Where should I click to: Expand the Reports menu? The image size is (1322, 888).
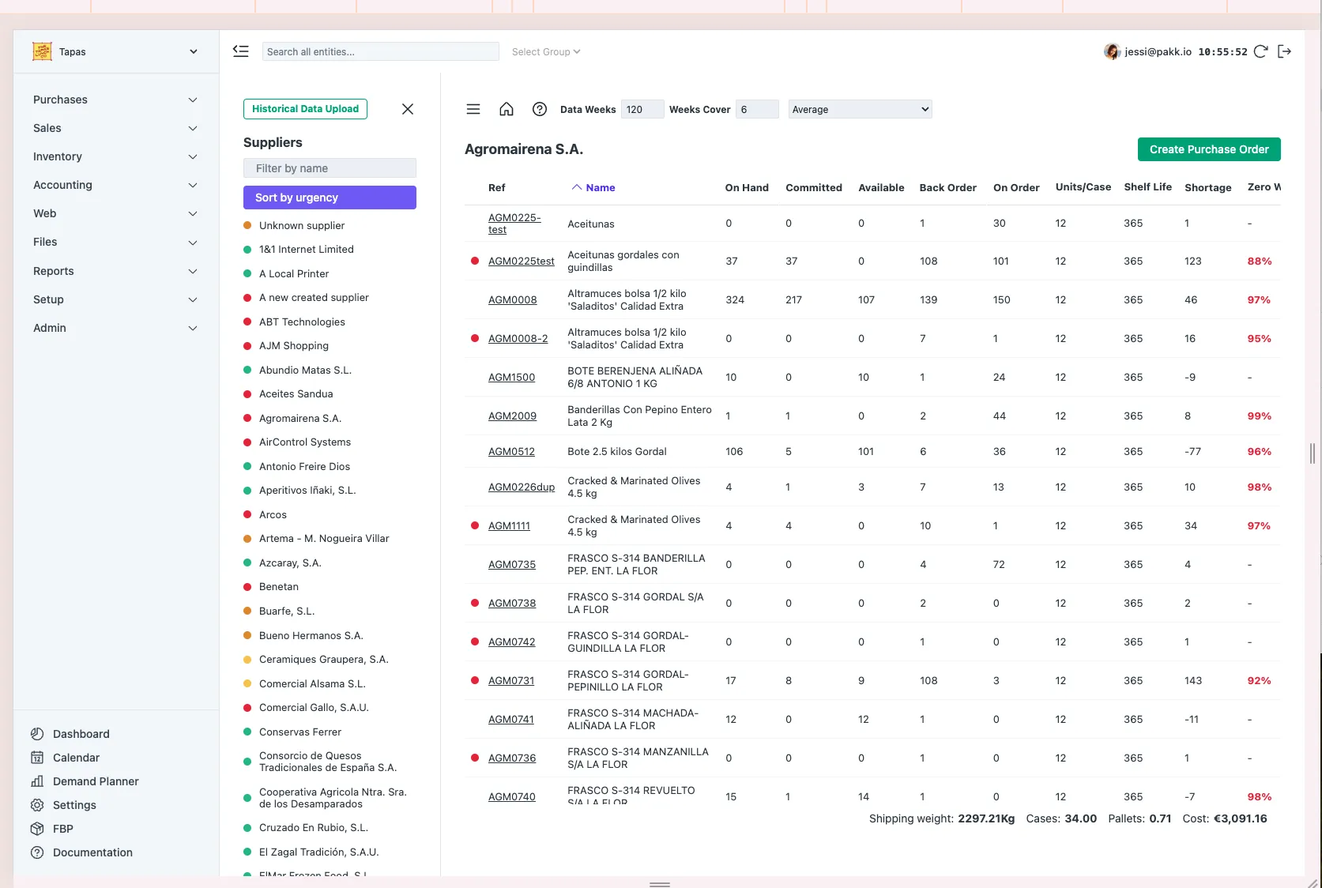click(x=115, y=271)
